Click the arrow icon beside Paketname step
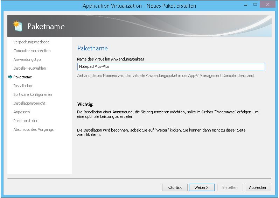The image size is (279, 198). tap(10, 77)
